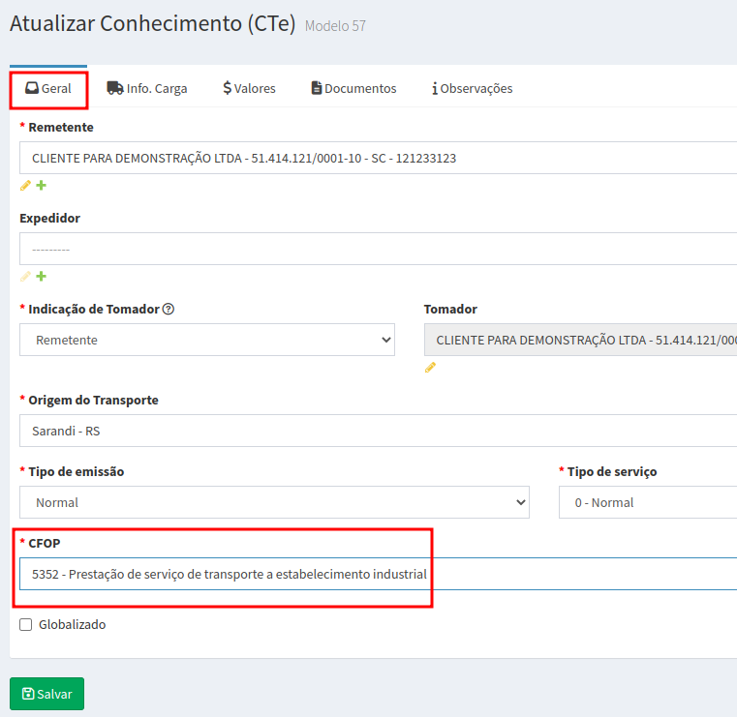
Task: Enable the Globalizado checkbox
Action: [26, 625]
